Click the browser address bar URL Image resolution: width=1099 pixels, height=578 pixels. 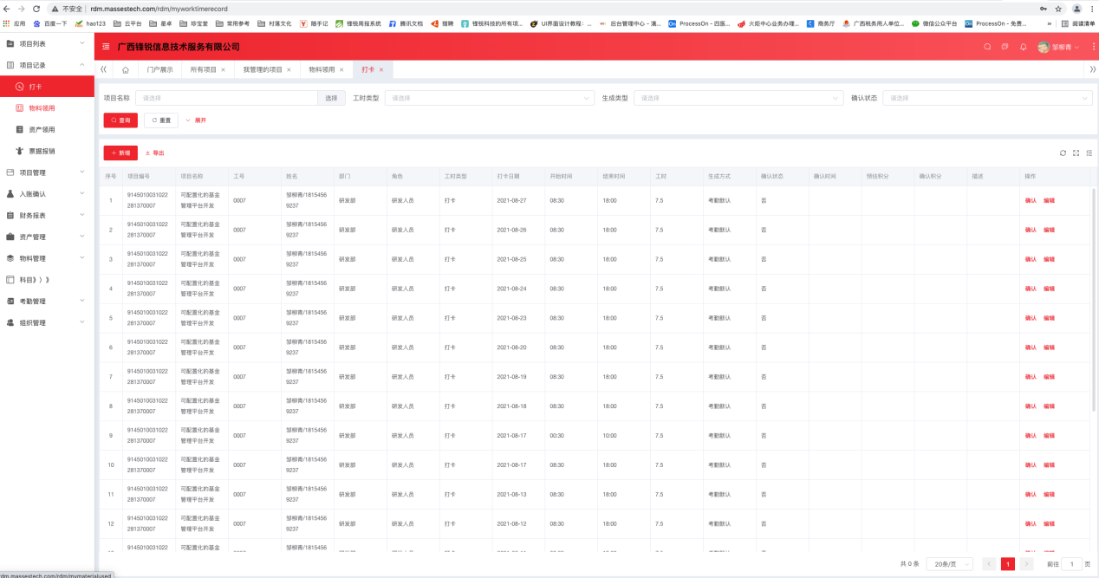tap(159, 9)
